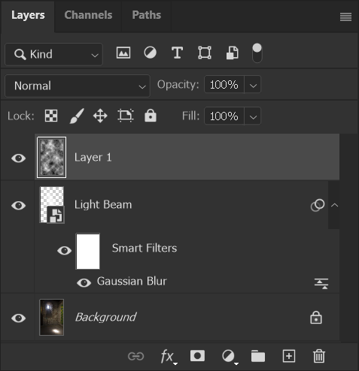Click the lock all padlock icon

coord(151,116)
